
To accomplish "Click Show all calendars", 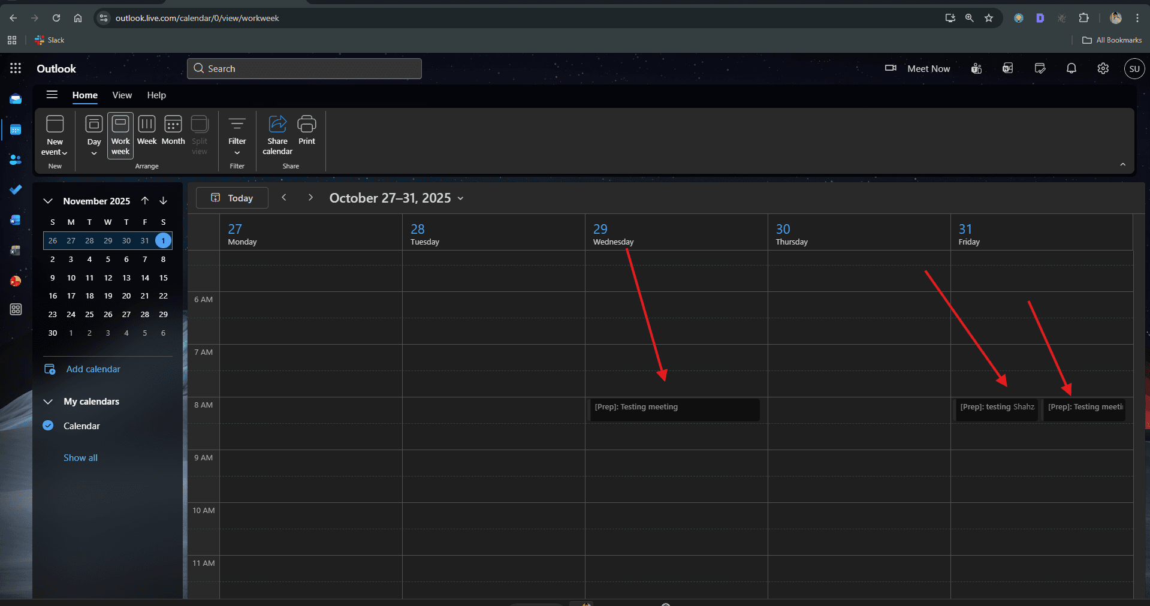I will (80, 457).
